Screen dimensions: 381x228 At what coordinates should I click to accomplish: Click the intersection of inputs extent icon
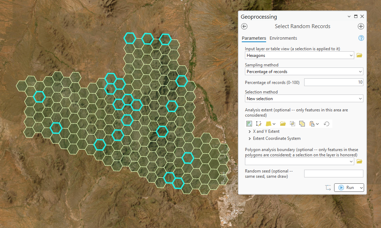pyautogui.click(x=293, y=124)
